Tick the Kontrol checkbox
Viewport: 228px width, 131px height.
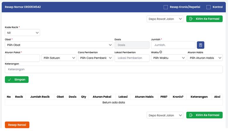(x=208, y=7)
